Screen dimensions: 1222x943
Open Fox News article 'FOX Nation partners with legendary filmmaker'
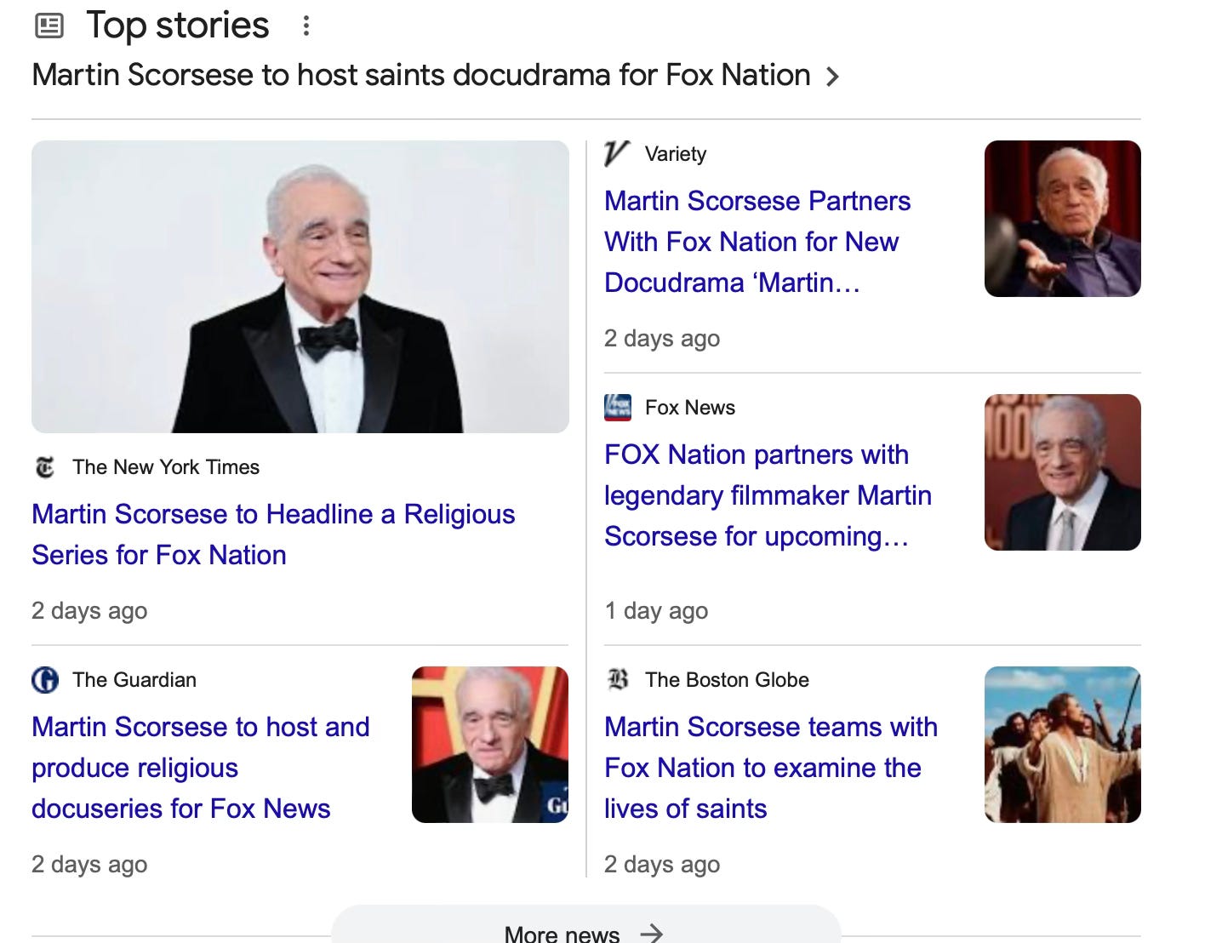(x=768, y=495)
